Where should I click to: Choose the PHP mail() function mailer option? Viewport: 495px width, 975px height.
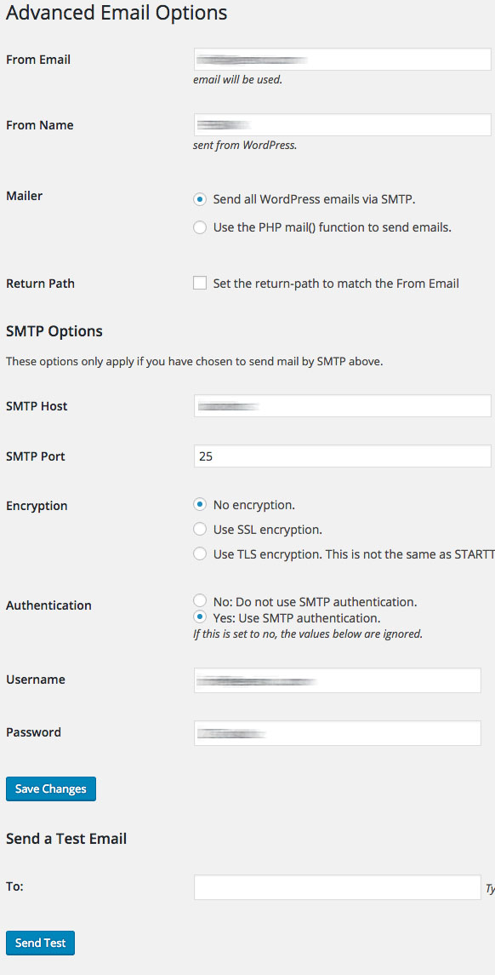(x=199, y=227)
